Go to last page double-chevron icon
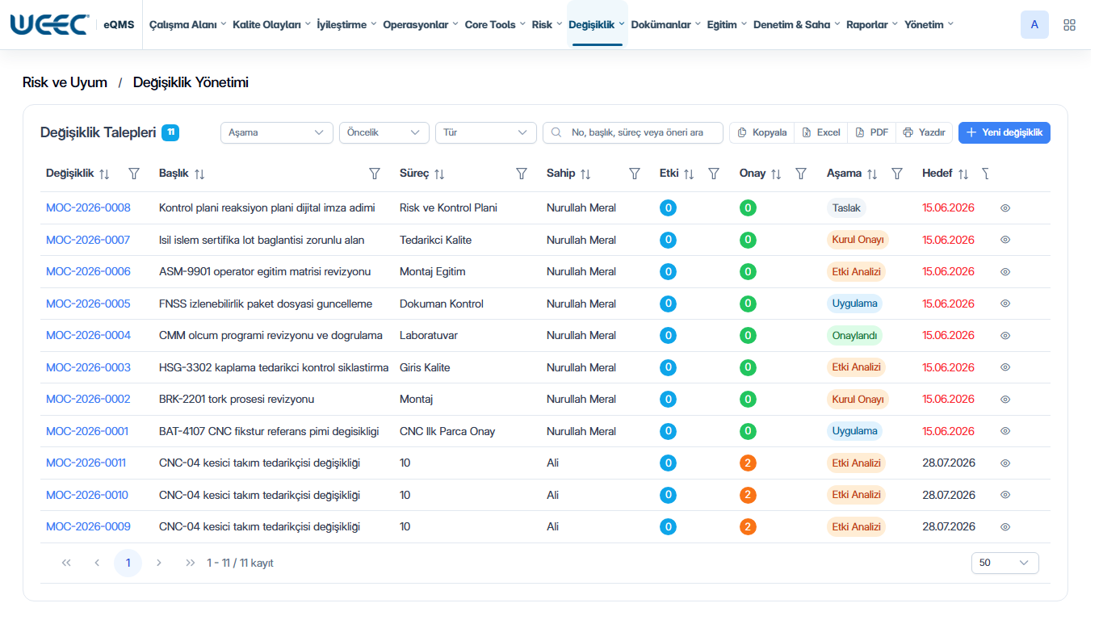Screen dimensions: 1103x620 [190, 563]
